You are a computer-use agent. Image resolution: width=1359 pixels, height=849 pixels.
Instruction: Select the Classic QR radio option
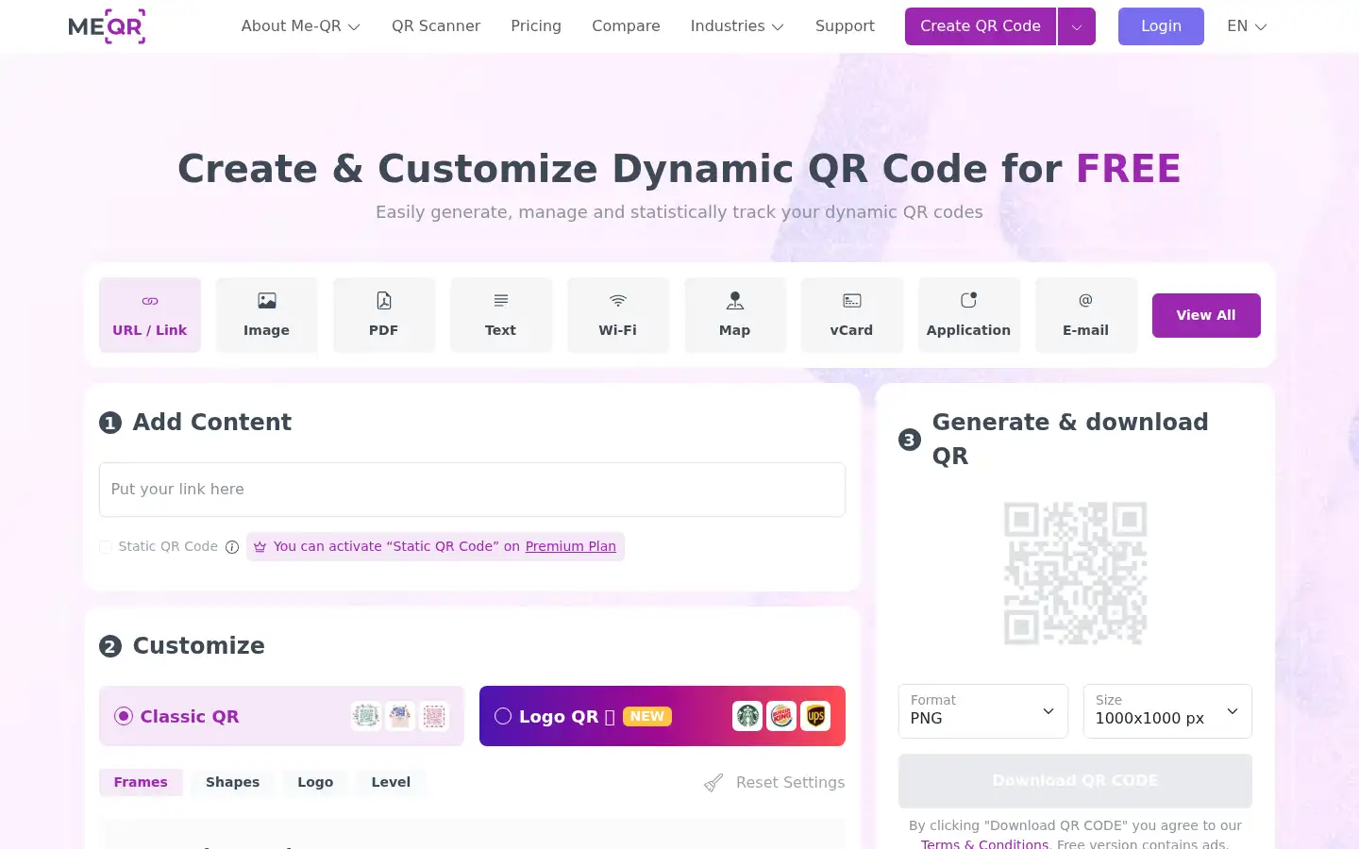[124, 716]
